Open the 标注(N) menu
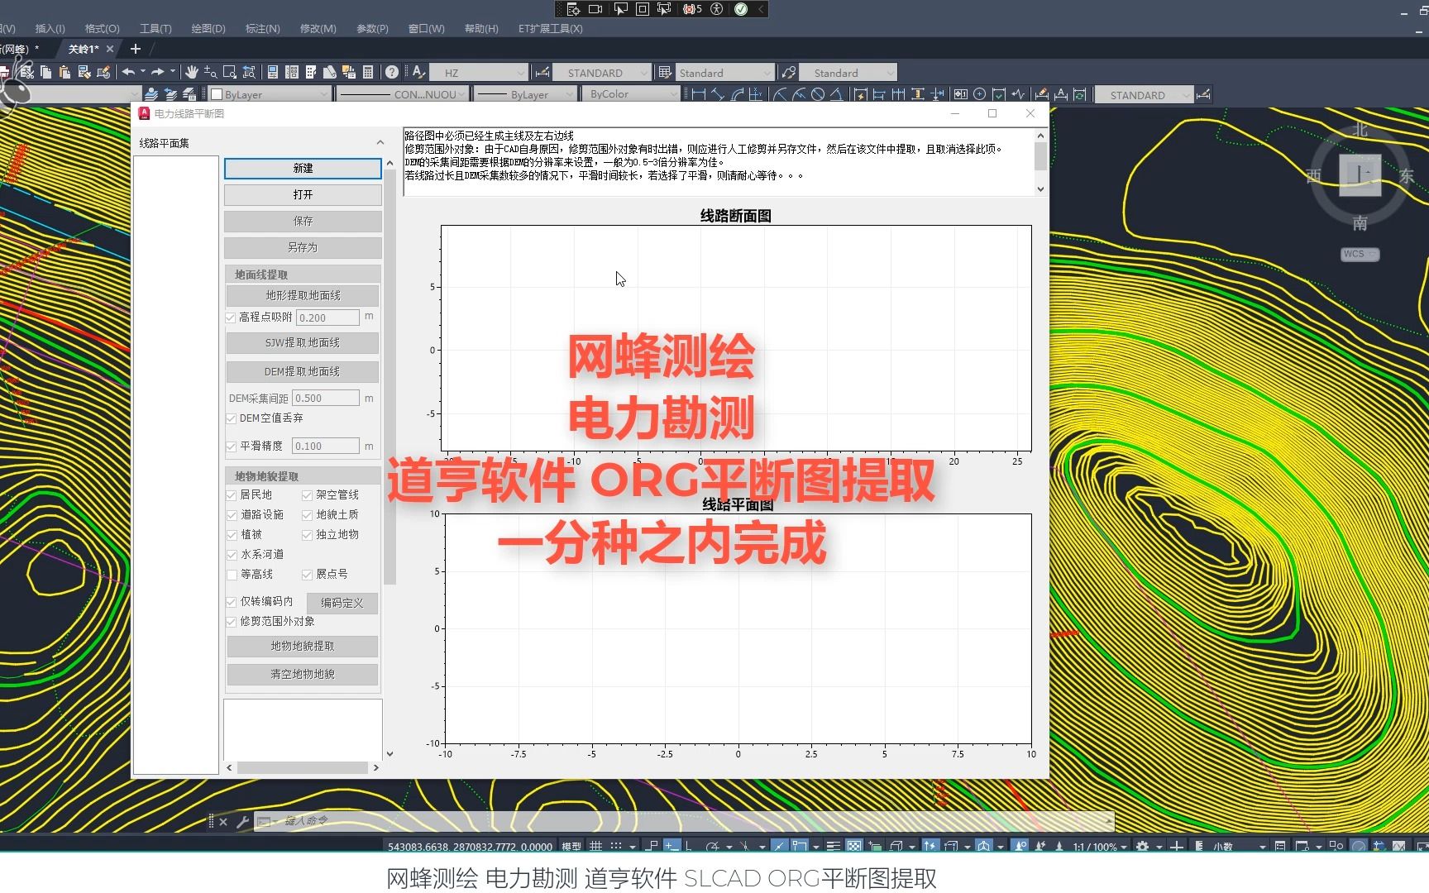The image size is (1429, 893). click(262, 28)
